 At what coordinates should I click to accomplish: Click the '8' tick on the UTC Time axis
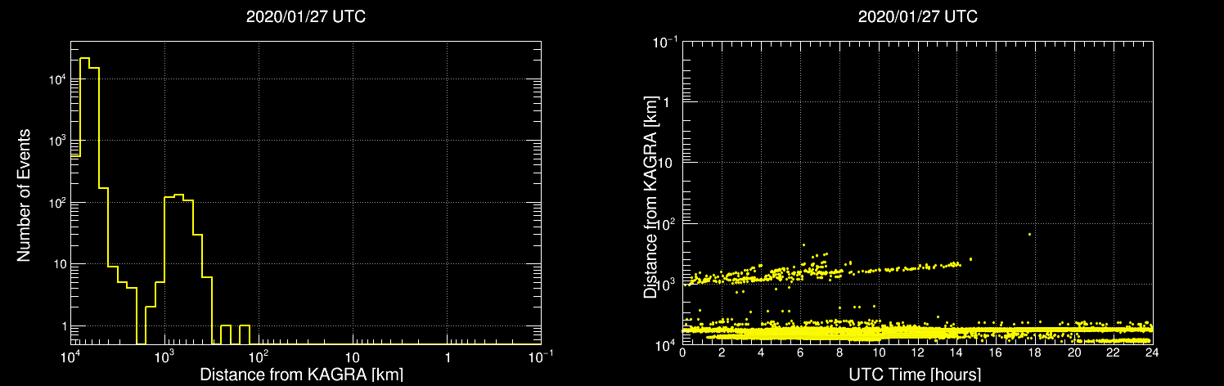pos(839,352)
